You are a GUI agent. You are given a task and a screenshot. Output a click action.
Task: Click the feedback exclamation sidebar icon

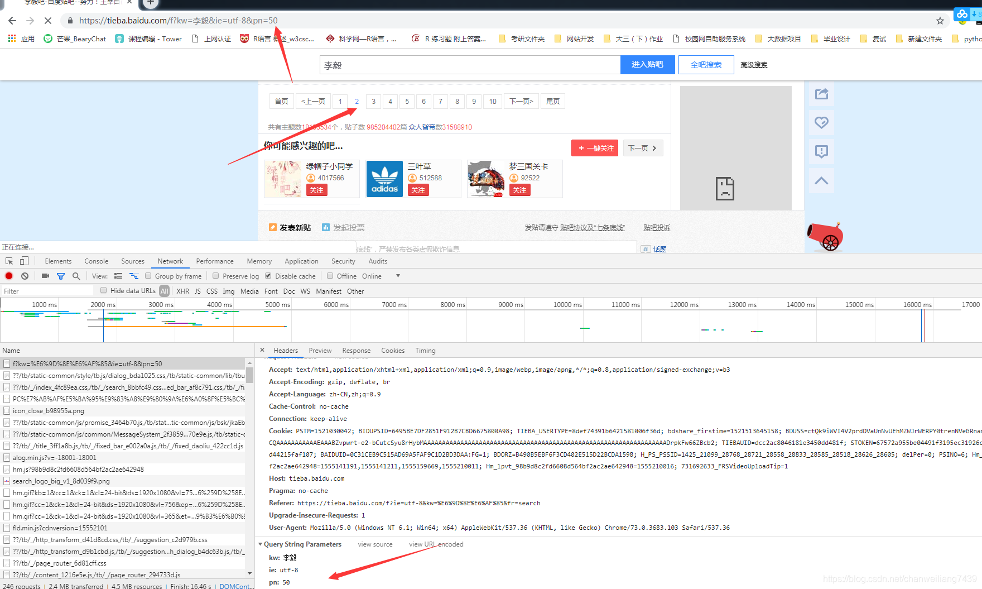pyautogui.click(x=821, y=152)
